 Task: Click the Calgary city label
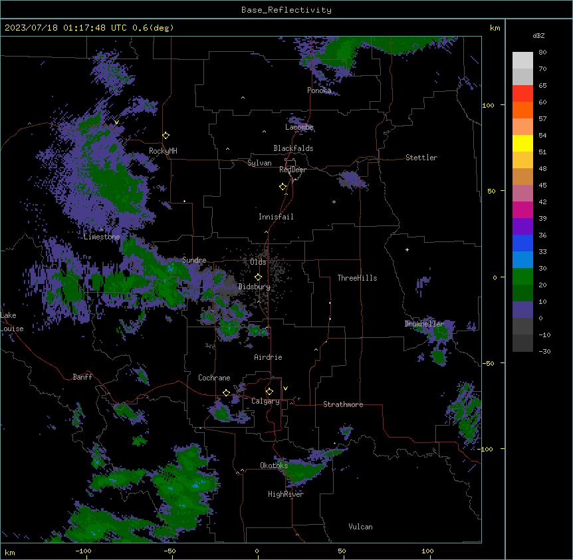click(265, 401)
